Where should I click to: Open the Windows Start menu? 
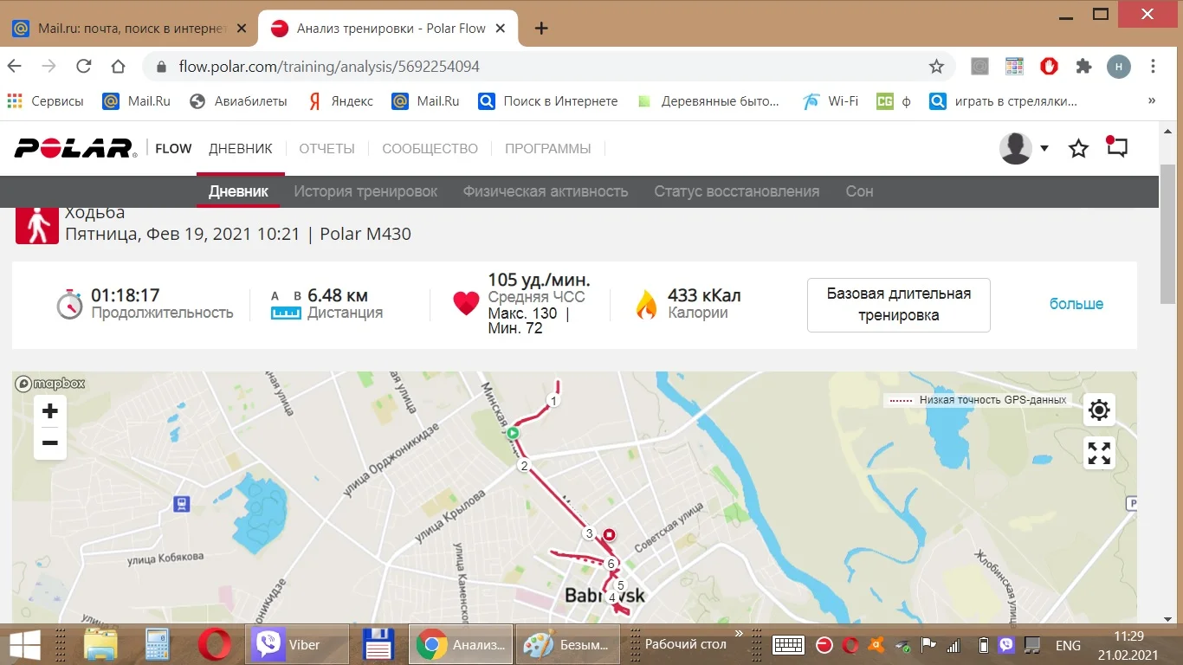tap(25, 644)
